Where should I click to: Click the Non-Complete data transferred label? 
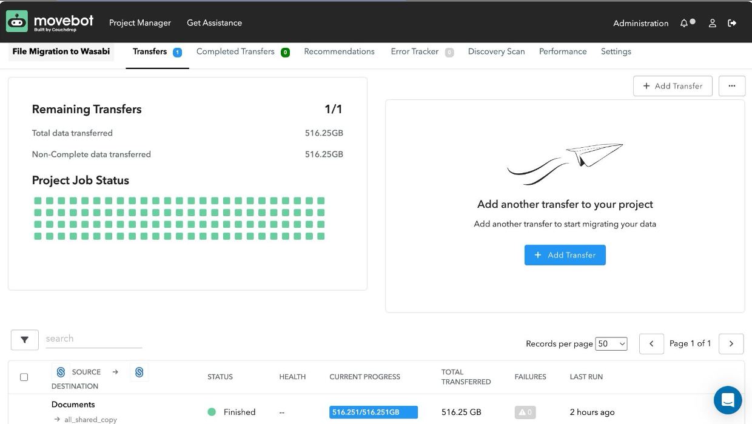coord(91,154)
